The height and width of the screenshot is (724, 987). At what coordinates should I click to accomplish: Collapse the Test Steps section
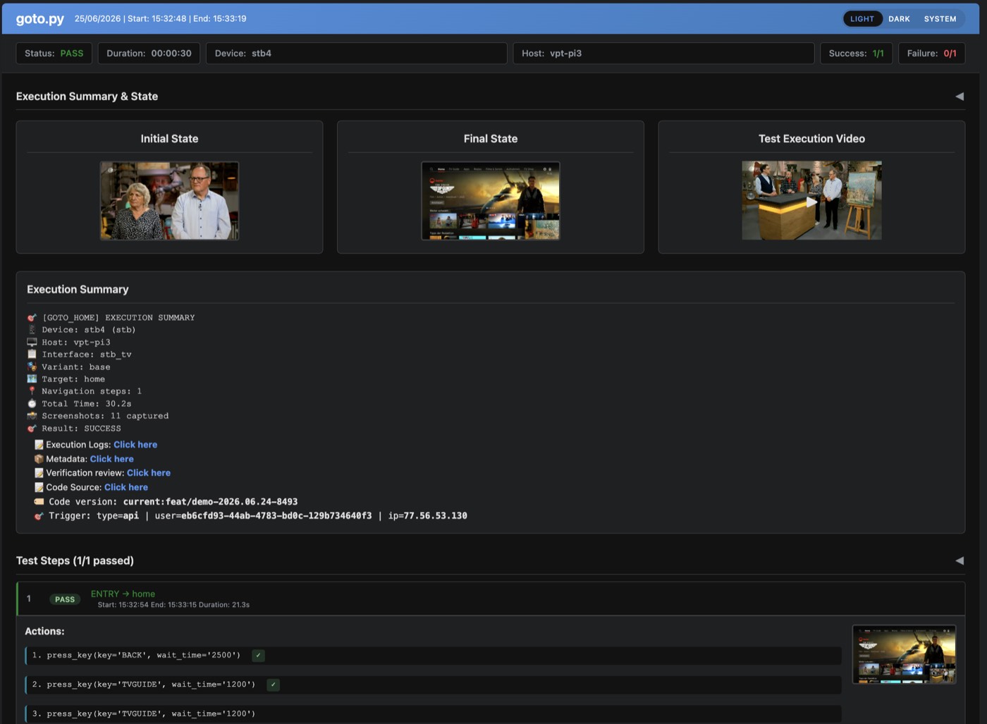tap(960, 560)
